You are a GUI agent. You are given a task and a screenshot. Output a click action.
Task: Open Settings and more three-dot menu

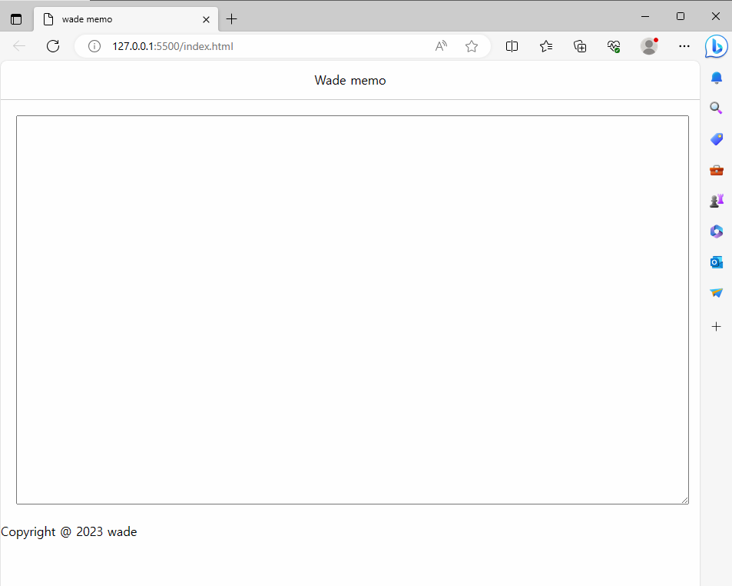(x=684, y=46)
